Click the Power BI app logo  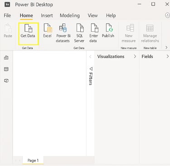(x=7, y=5)
